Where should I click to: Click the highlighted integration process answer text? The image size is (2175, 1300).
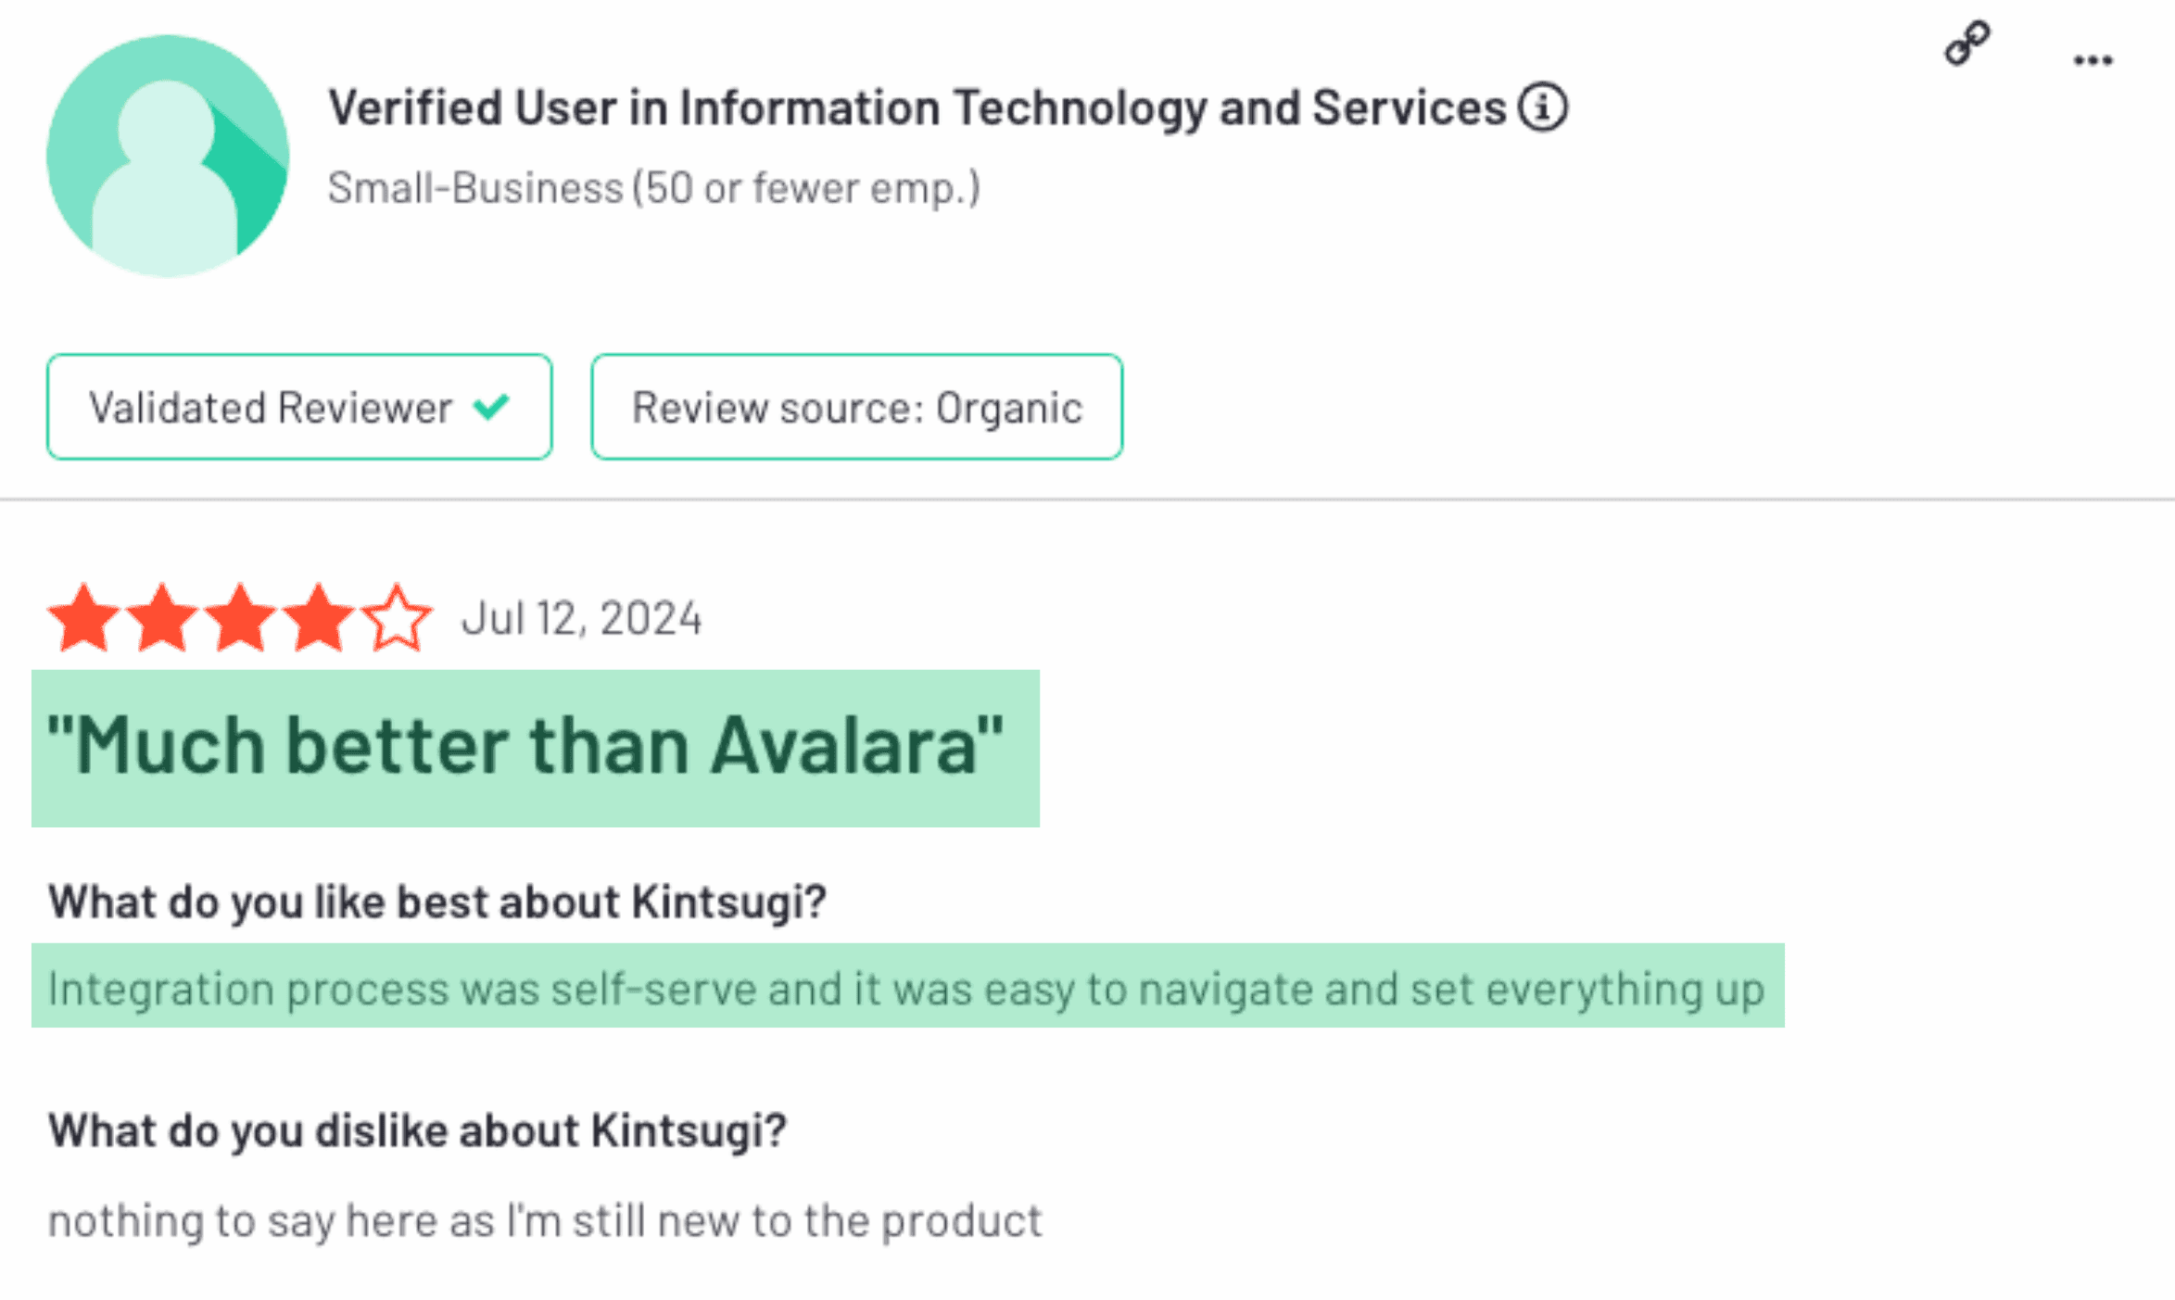coord(905,989)
